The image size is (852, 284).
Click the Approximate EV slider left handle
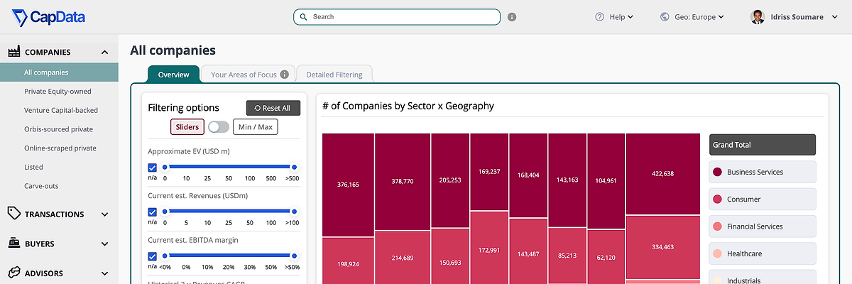click(x=165, y=167)
